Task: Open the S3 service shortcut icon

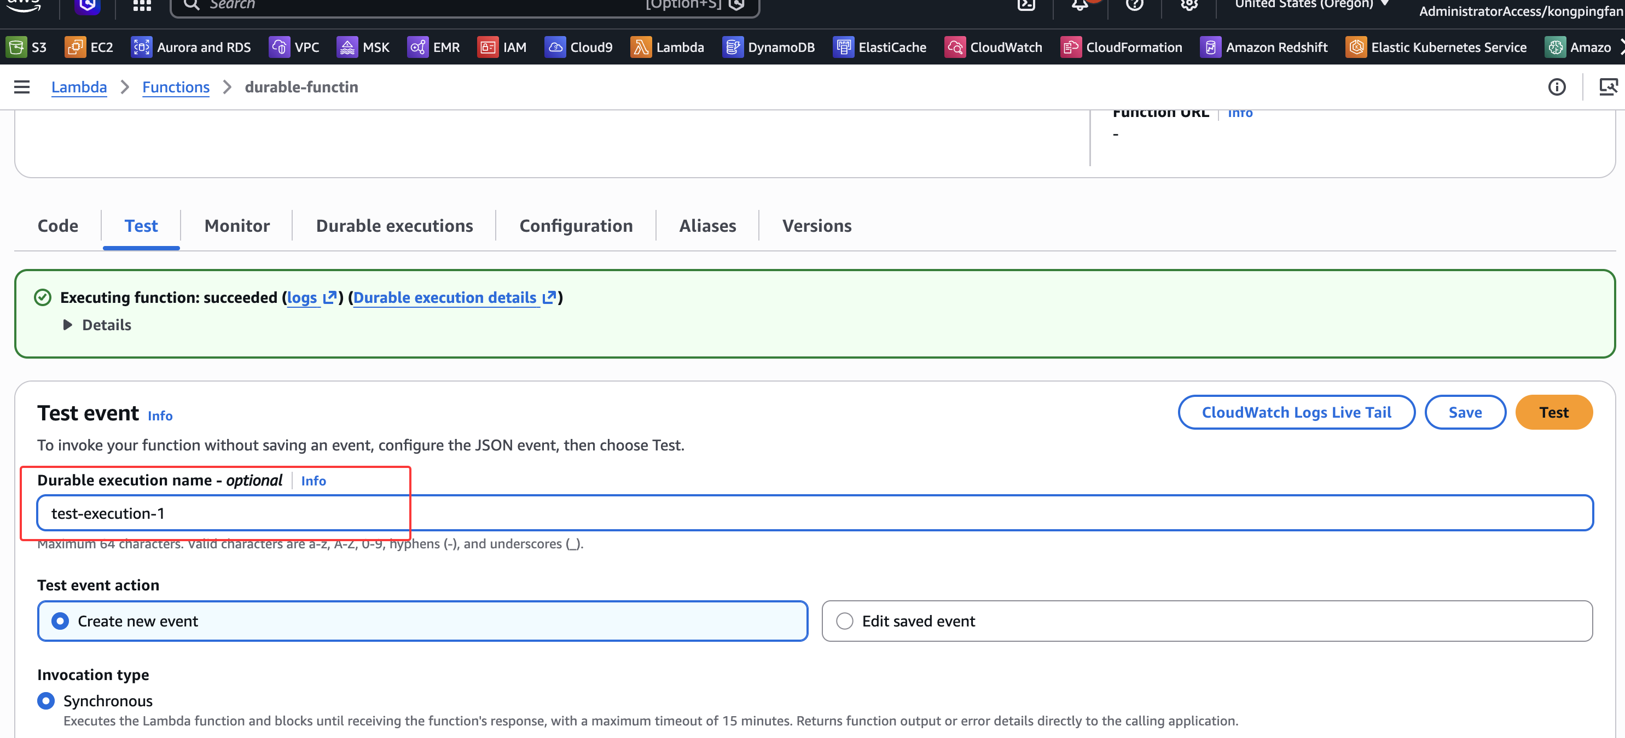Action: tap(17, 47)
